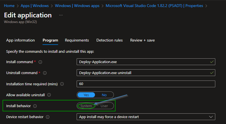The height and width of the screenshot is (124, 226).
Task: Select System install behavior
Action: click(86, 106)
